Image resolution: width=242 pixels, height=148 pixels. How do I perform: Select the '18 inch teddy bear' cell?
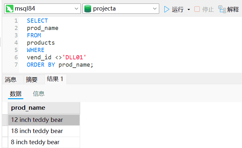tap(44, 131)
